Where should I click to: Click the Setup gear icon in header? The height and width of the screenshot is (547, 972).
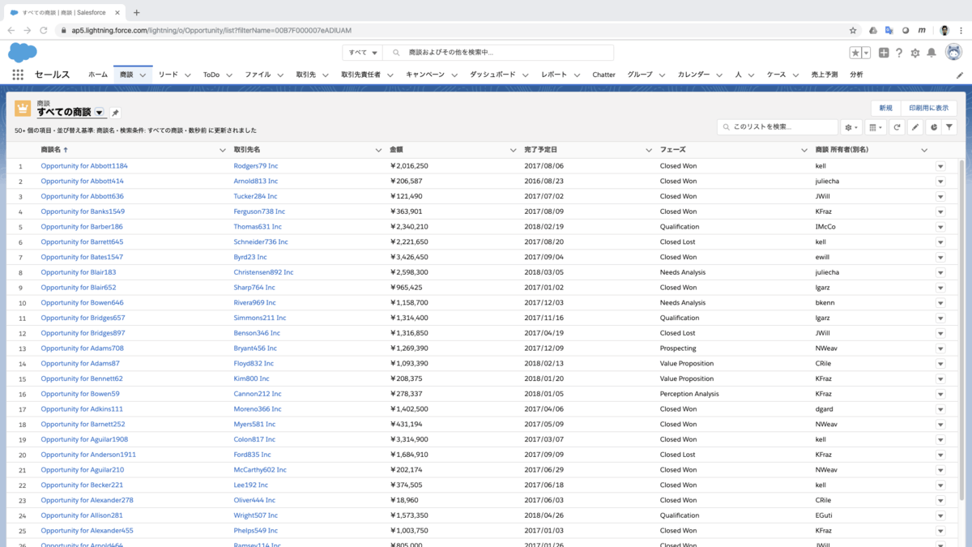(x=915, y=53)
